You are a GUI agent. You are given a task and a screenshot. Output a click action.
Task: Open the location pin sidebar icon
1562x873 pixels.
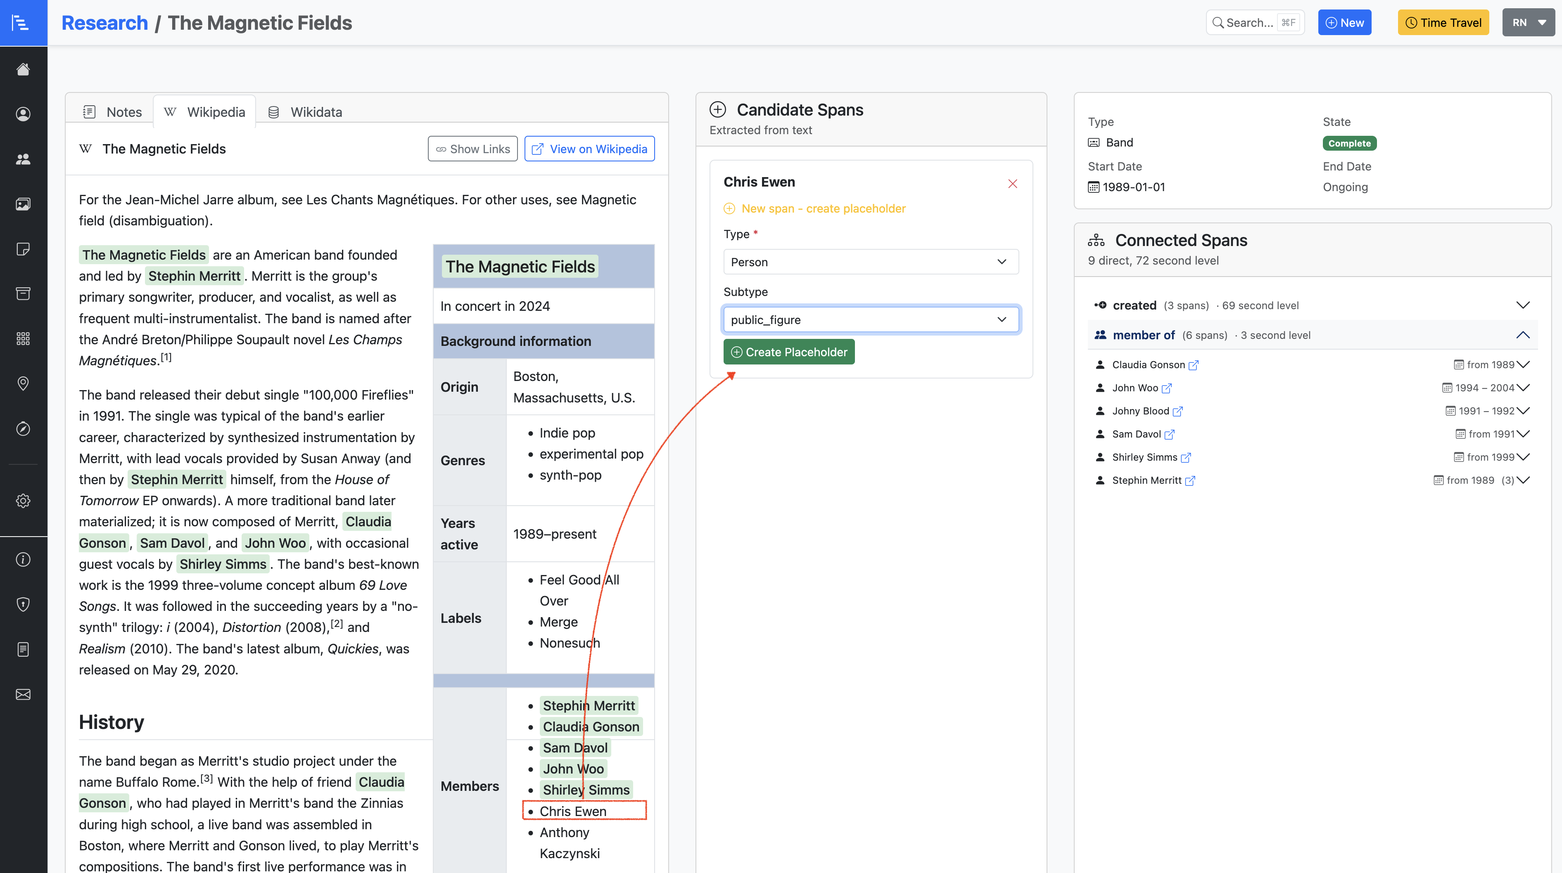click(x=23, y=383)
